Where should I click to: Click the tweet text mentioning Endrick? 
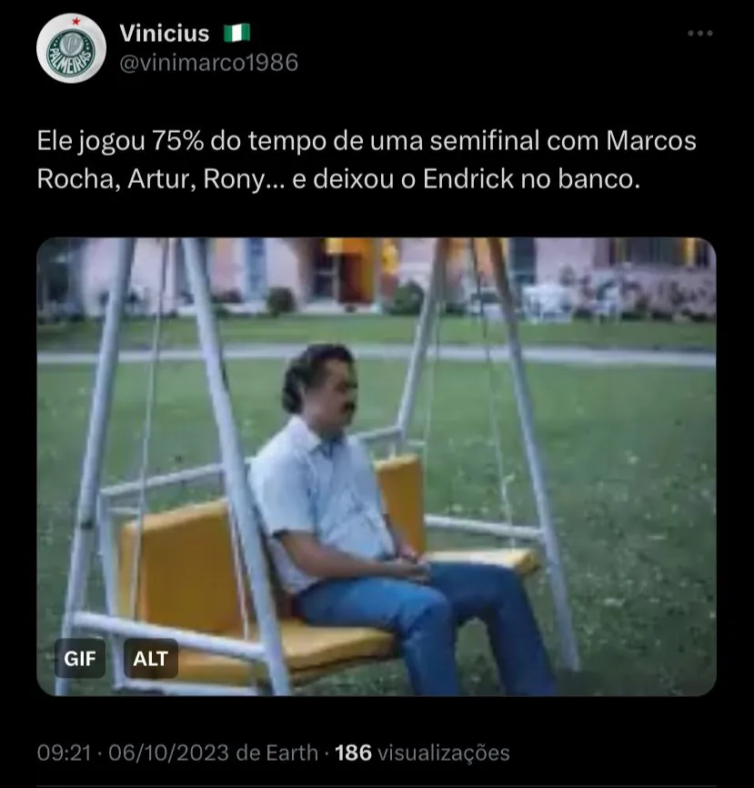click(338, 179)
